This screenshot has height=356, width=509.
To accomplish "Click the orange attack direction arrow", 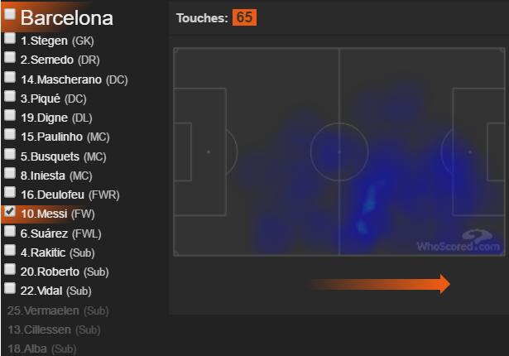I will (378, 284).
